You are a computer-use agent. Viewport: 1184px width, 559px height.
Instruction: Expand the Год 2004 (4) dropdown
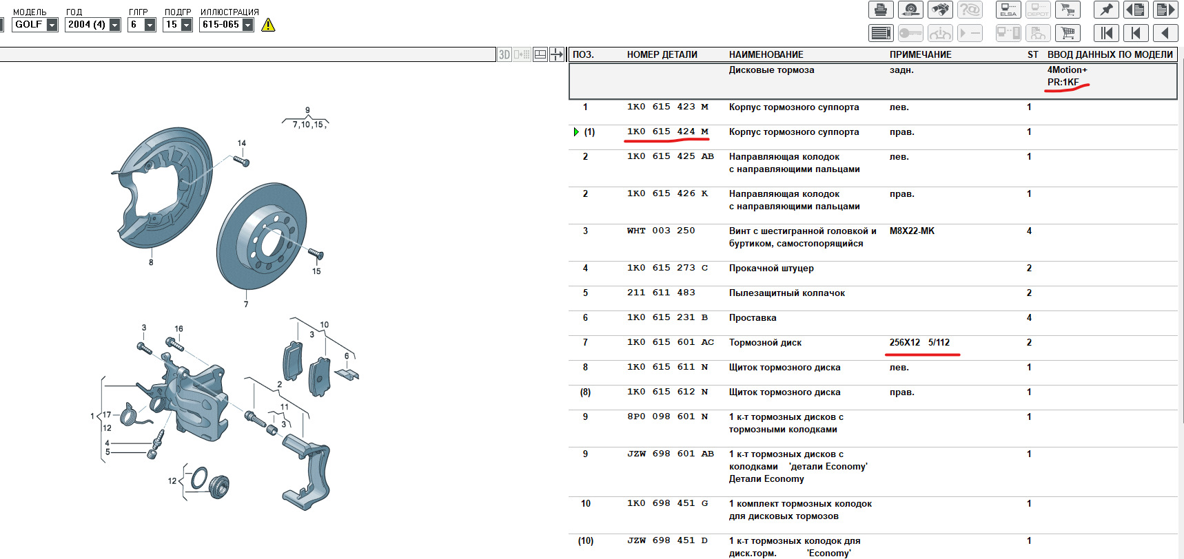click(x=114, y=25)
